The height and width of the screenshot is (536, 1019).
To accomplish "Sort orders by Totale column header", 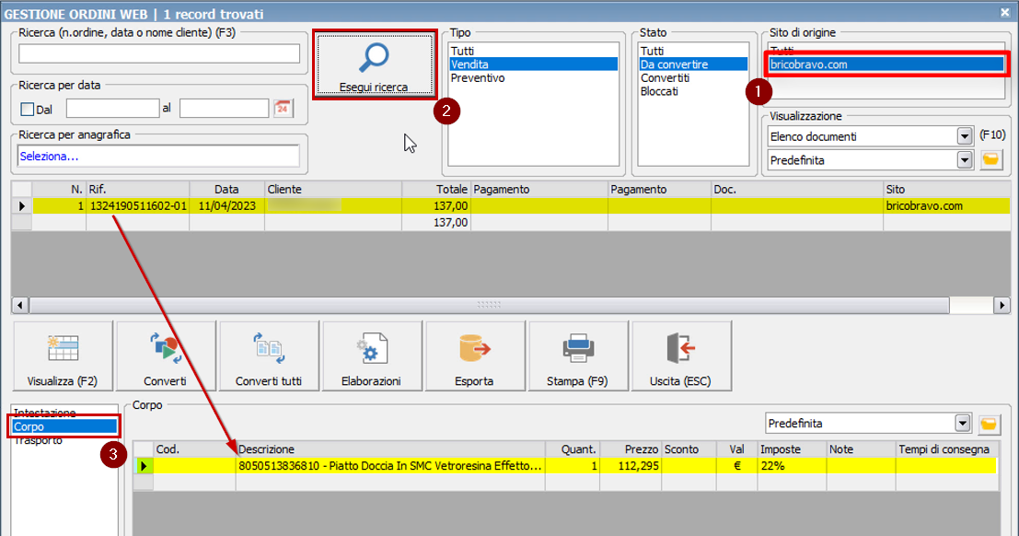I will 436,190.
